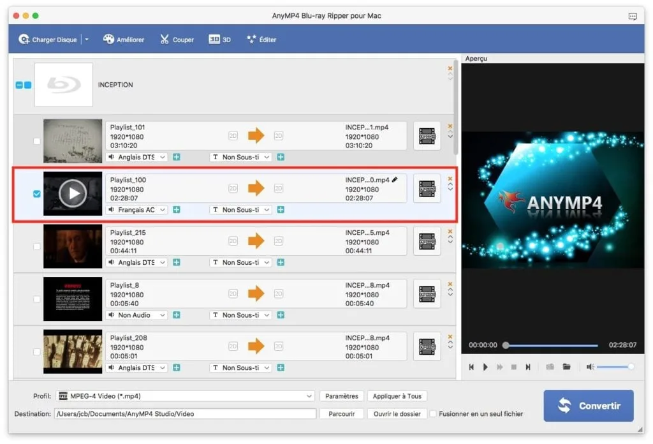
Task: Click the preview timeline seek bar
Action: tap(552, 345)
